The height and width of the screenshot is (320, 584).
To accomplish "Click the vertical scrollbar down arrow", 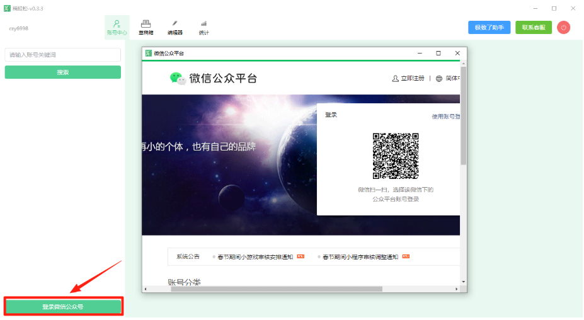I will pos(464,282).
